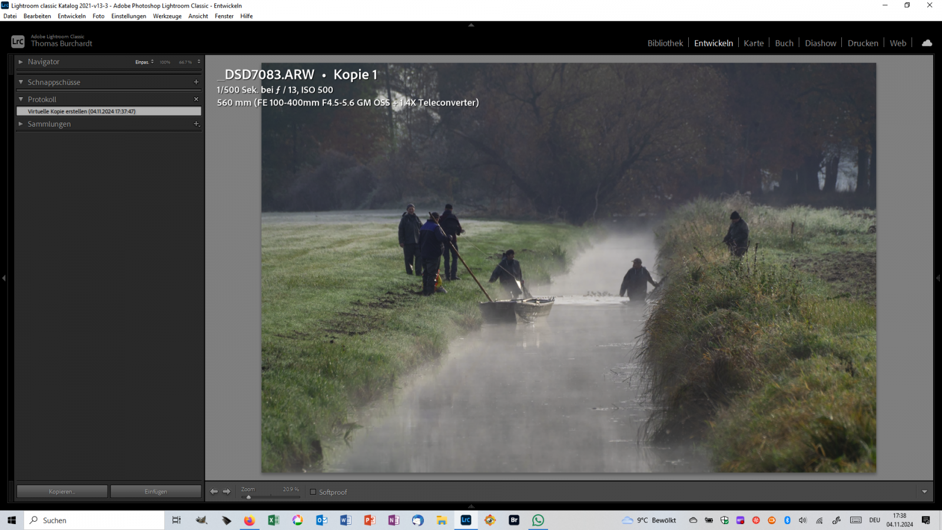The height and width of the screenshot is (530, 942).
Task: Clear the Protokoll history with X icon
Action: (x=196, y=99)
